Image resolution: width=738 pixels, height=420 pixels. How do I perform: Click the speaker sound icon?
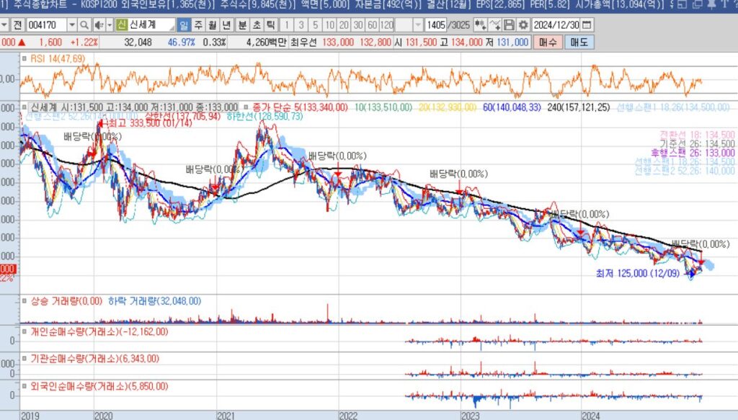tap(99, 24)
